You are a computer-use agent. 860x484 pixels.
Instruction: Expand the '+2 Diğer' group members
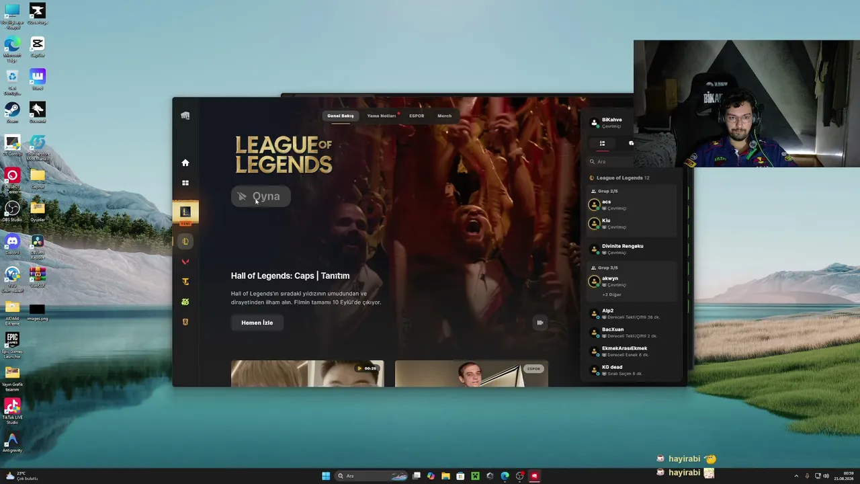click(611, 294)
